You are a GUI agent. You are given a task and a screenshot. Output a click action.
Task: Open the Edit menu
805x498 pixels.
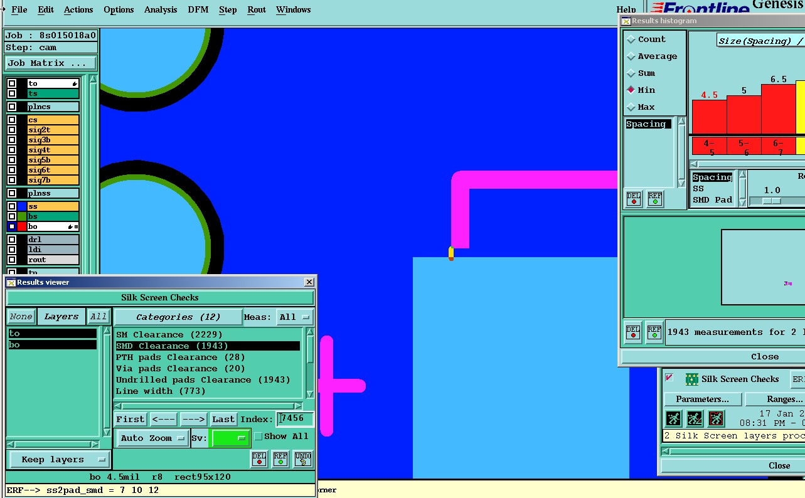point(45,9)
